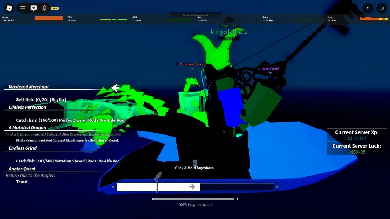Viewport: 390px width, 219px height.
Task: Select the A Mutated Dragon quest title
Action: (27, 128)
